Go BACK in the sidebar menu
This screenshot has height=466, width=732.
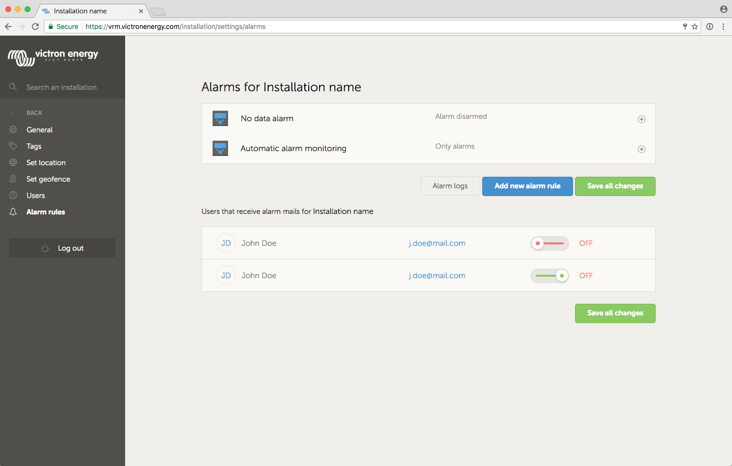pos(34,113)
